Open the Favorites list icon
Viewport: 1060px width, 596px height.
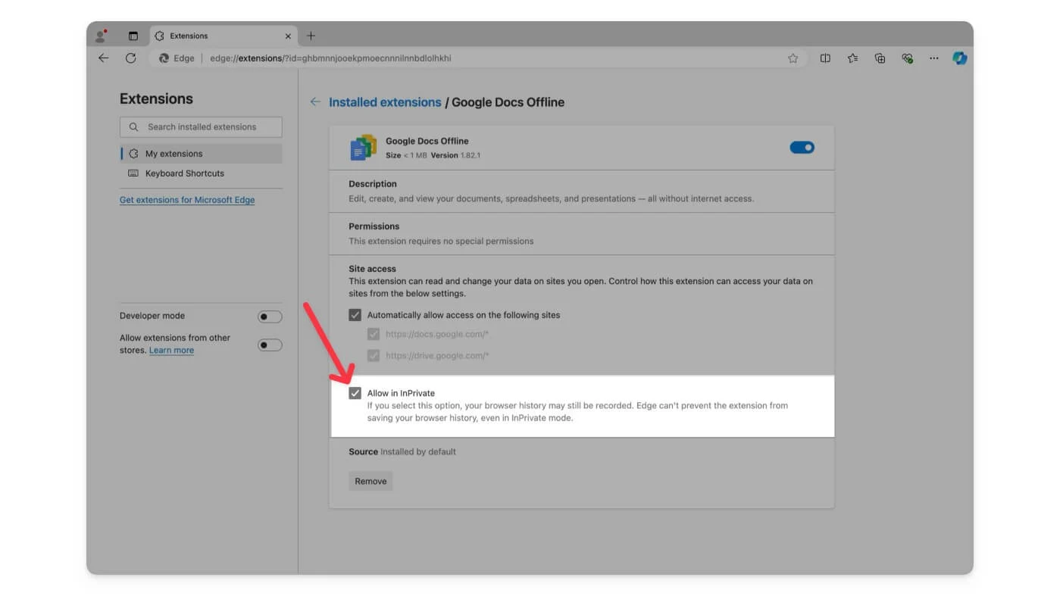click(852, 58)
